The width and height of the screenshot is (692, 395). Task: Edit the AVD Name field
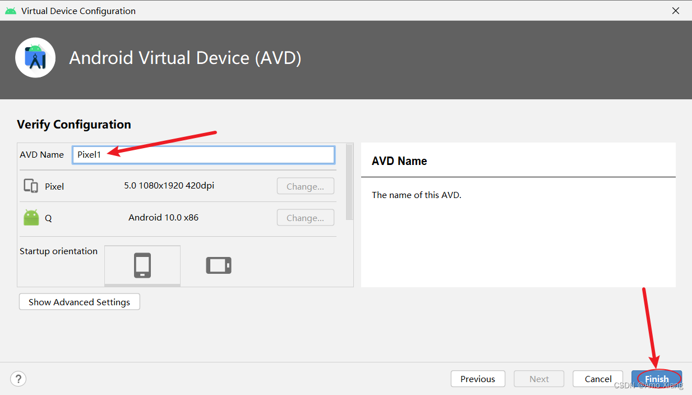204,155
